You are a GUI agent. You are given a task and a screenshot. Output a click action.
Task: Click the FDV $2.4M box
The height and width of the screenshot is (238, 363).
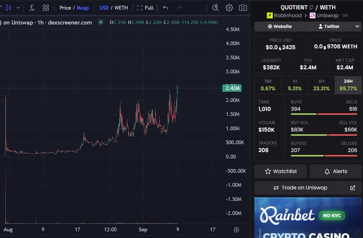(308, 64)
